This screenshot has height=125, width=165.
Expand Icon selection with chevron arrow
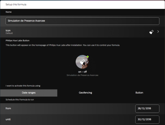(x=158, y=31)
